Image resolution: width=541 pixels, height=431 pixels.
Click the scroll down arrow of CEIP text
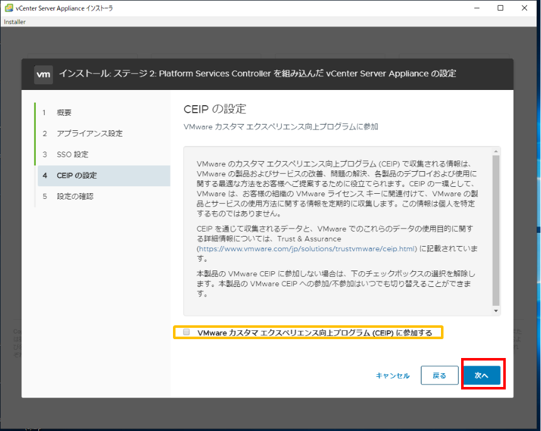coord(496,311)
